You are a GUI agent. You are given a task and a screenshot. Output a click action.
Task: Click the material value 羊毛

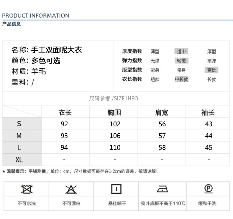[x=38, y=71]
